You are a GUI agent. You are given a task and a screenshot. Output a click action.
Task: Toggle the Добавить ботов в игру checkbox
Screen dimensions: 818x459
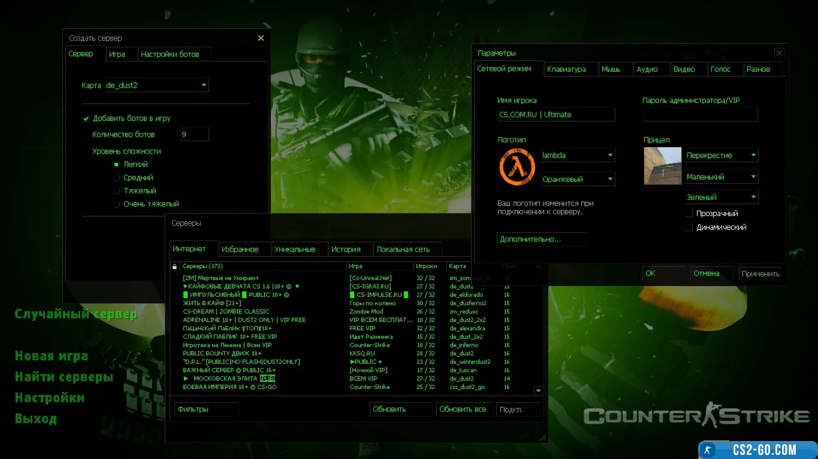click(x=86, y=119)
